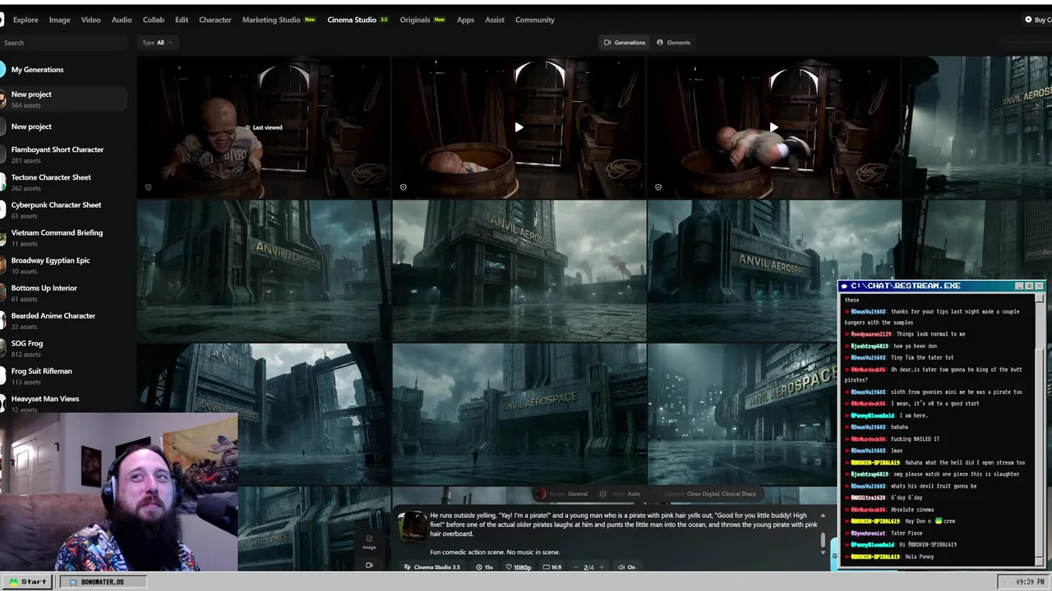Open the 15s duration selector
The image size is (1052, 591).
click(x=484, y=567)
